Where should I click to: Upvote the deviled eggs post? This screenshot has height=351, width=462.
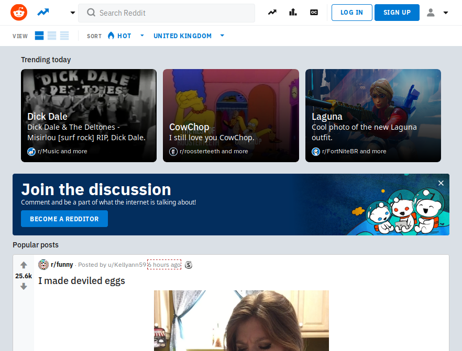click(24, 265)
